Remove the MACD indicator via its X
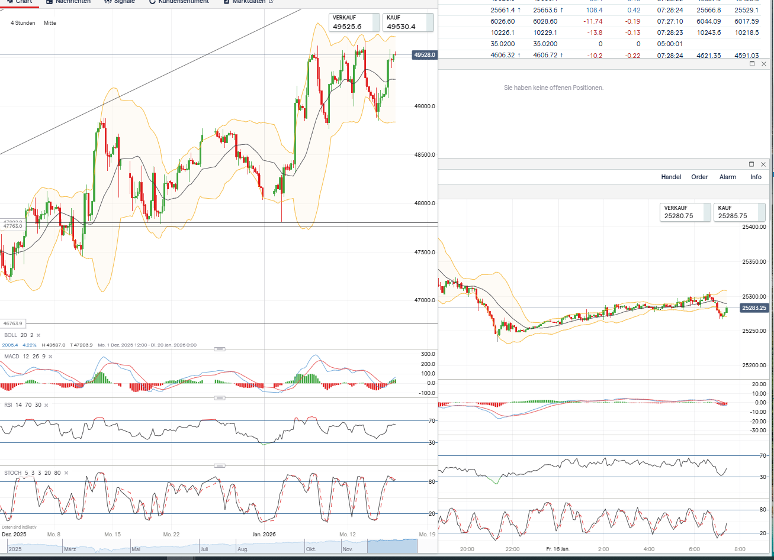Screen dimensions: 774x560 50,357
